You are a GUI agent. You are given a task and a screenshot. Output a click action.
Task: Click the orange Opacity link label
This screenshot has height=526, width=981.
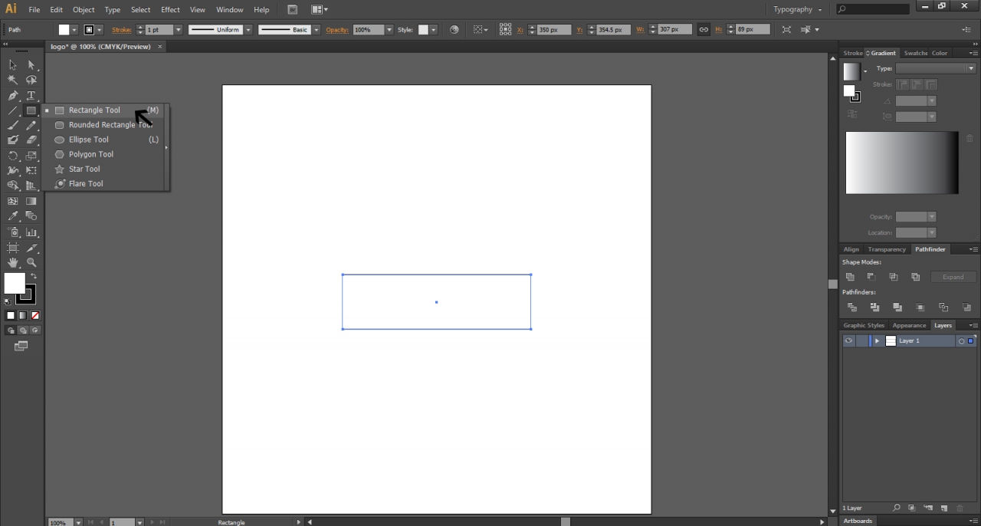337,30
